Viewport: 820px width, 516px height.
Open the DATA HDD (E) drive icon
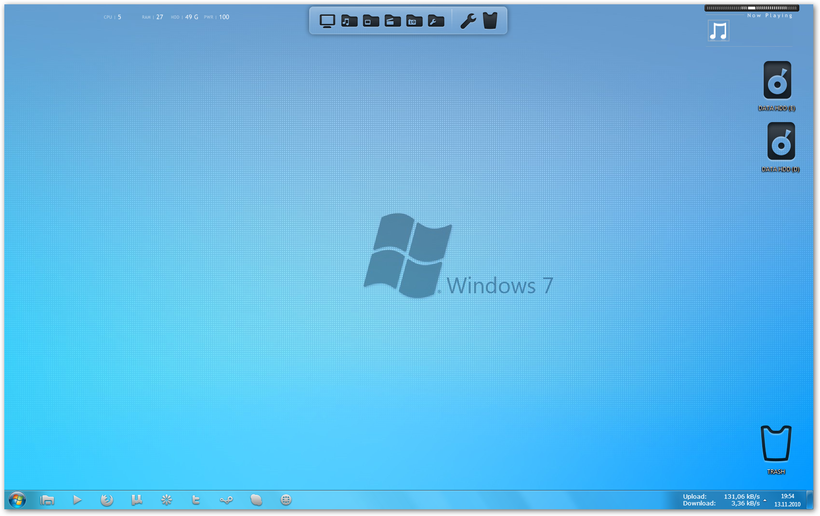[777, 86]
